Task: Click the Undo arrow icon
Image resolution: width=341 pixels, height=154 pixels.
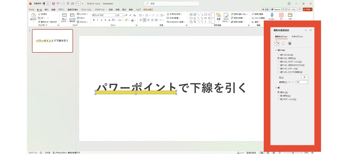Action: click(58, 4)
